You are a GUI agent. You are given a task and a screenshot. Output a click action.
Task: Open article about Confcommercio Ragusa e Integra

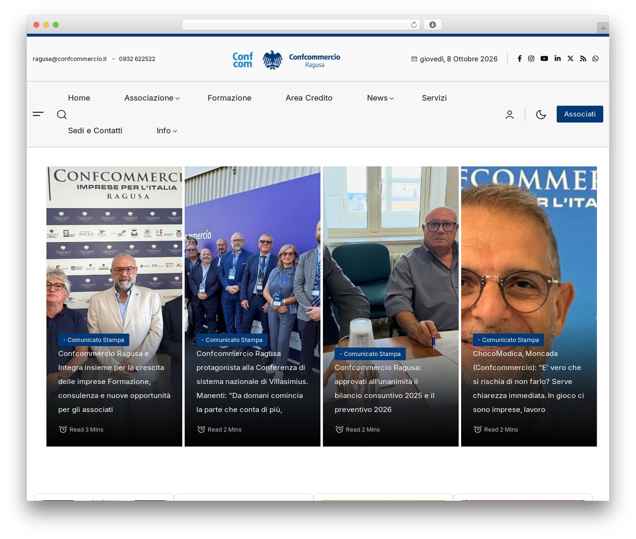114,382
